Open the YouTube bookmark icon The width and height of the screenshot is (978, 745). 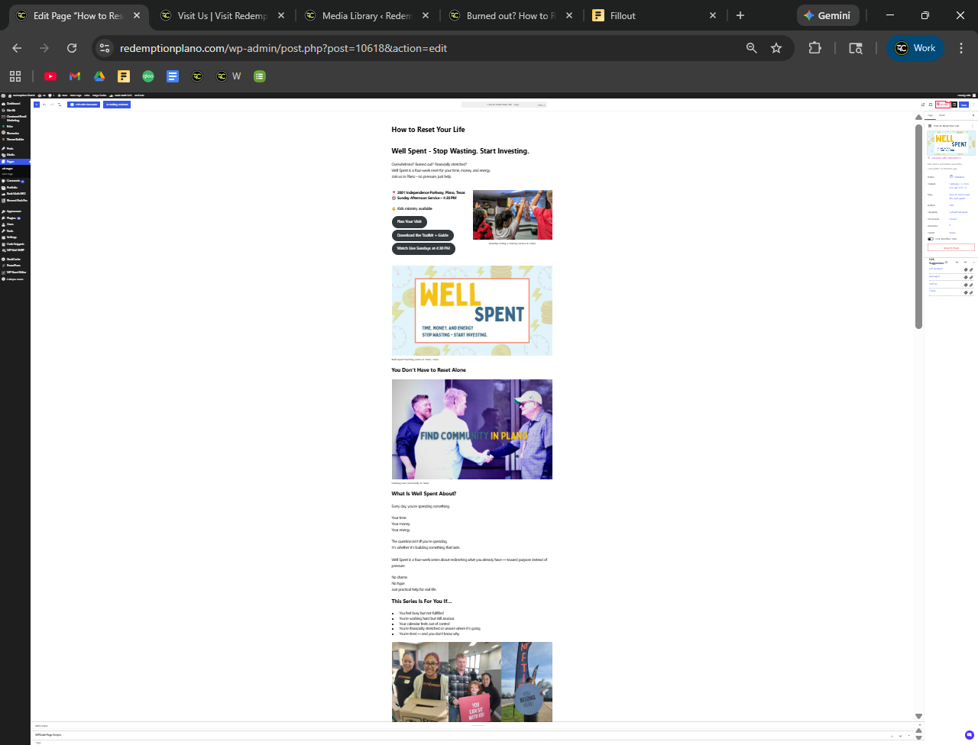tap(50, 76)
